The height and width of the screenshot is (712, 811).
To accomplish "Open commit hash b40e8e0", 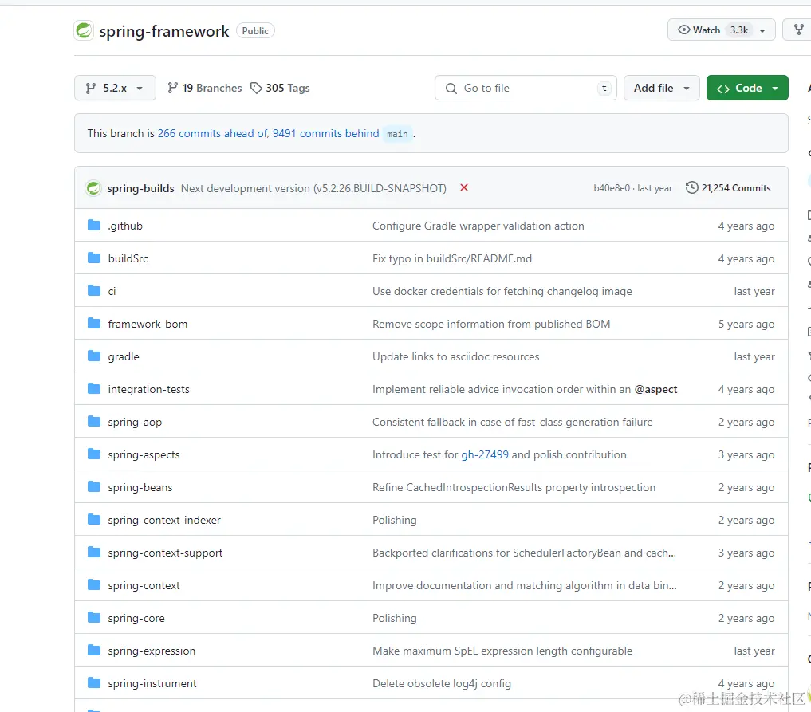I will point(612,188).
